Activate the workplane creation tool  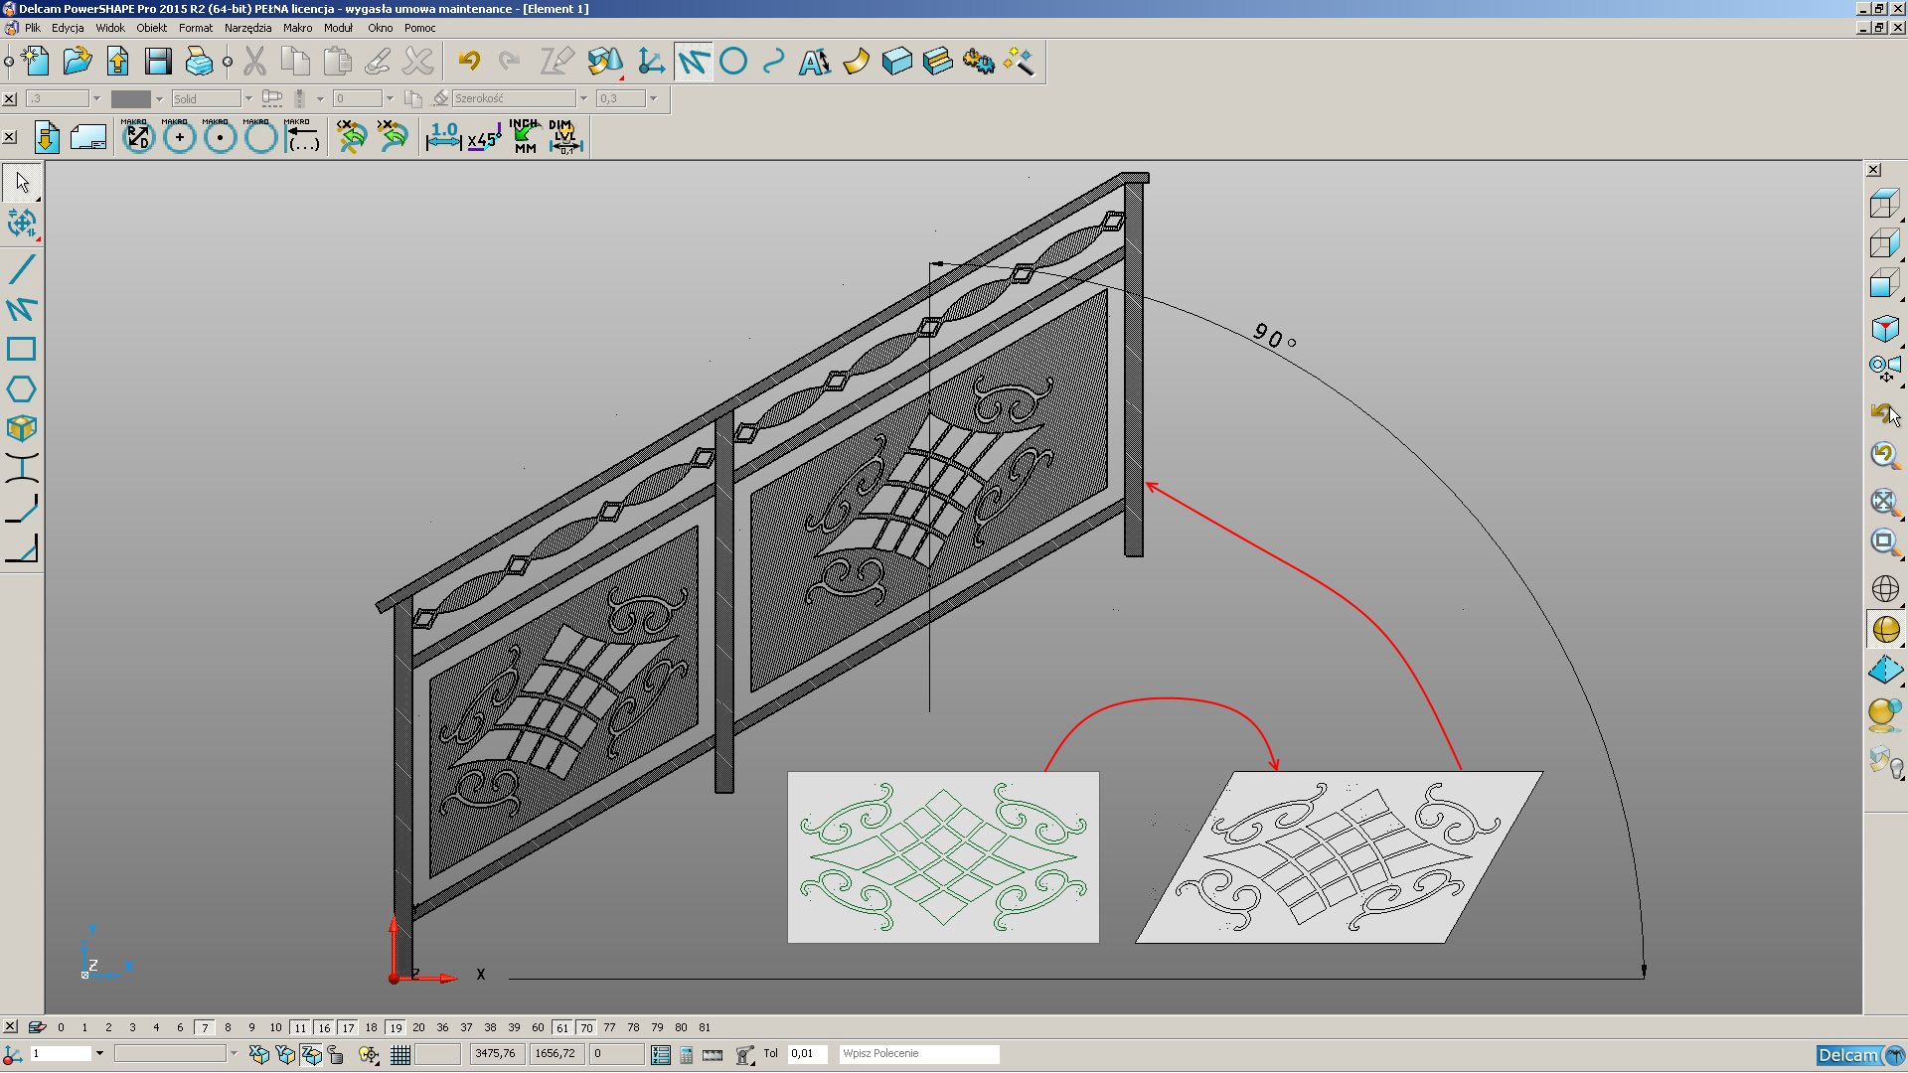pyautogui.click(x=651, y=62)
